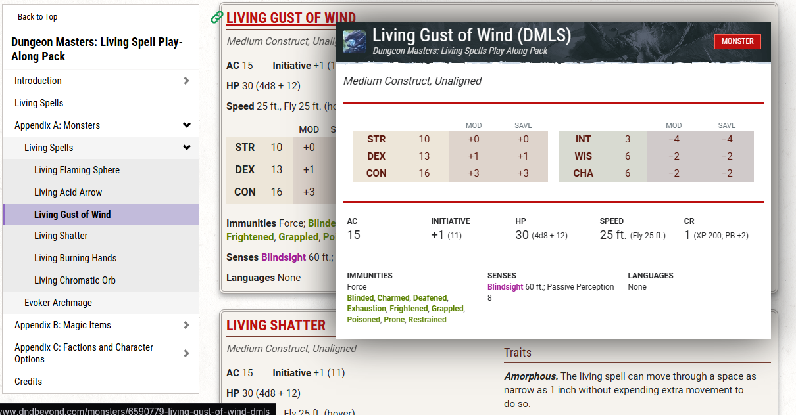This screenshot has width=796, height=415.
Task: Click 'Languages None' in the page stat block
Action: click(263, 278)
